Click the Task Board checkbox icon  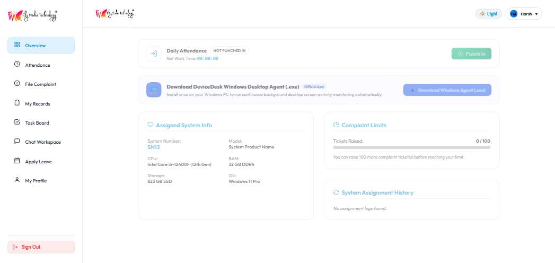17,122
